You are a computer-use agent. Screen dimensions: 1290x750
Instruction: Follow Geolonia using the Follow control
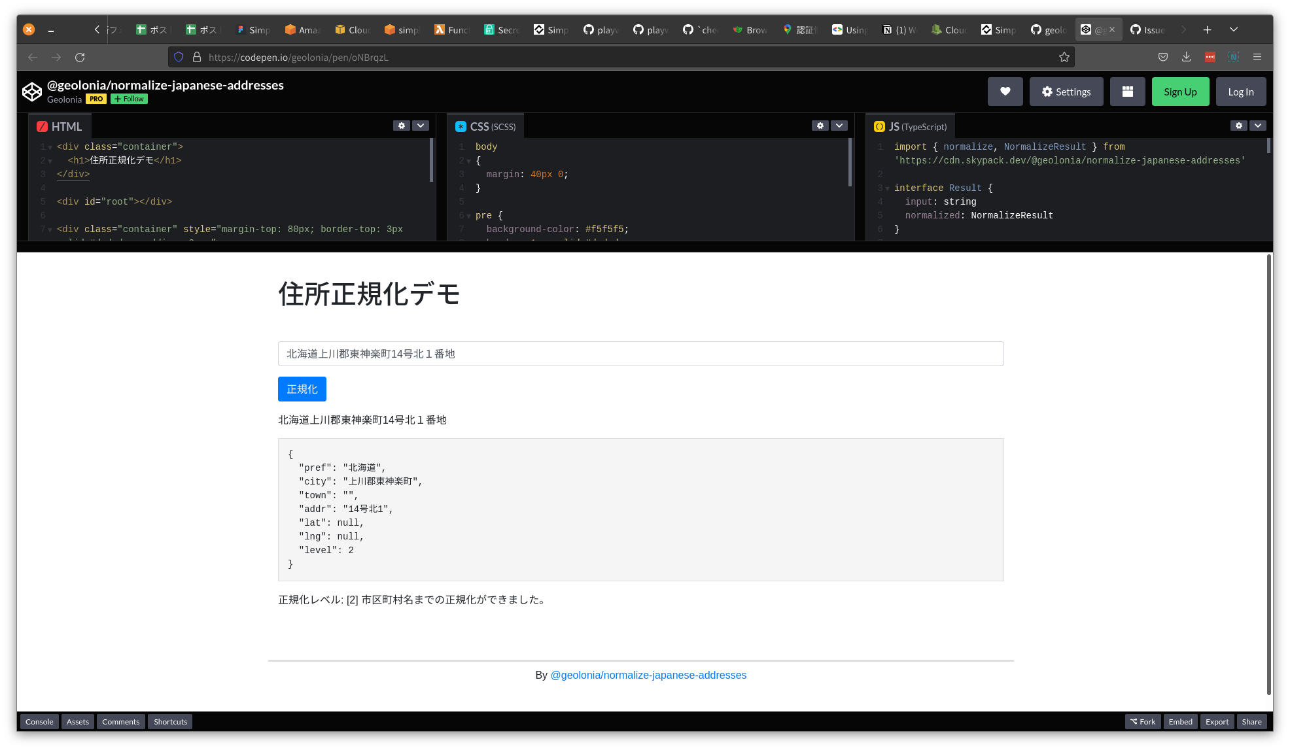pyautogui.click(x=128, y=99)
